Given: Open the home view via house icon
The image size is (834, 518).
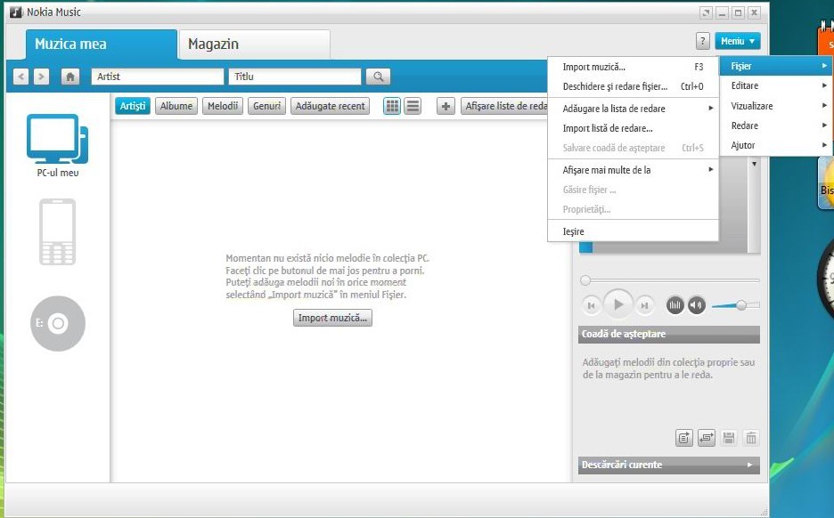Looking at the screenshot, I should (69, 77).
